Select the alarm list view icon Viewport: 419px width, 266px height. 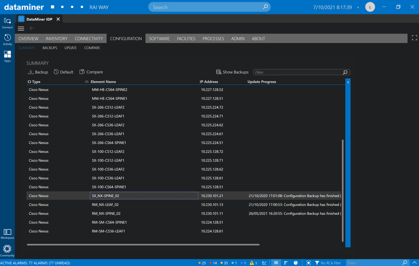point(276,263)
